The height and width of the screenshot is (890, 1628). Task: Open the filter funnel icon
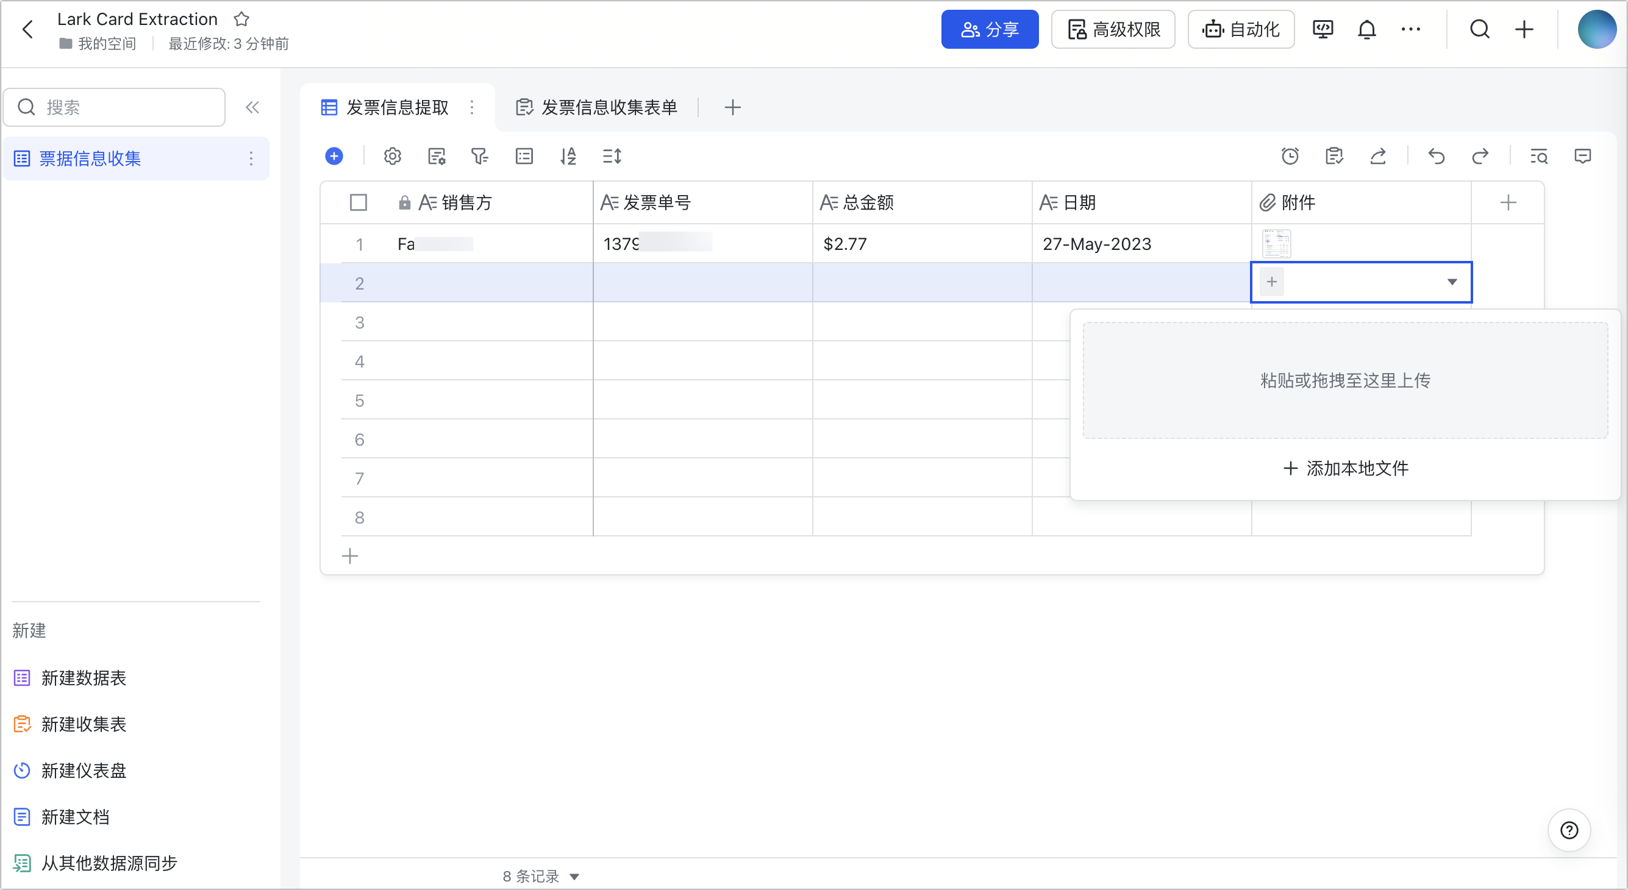coord(480,156)
